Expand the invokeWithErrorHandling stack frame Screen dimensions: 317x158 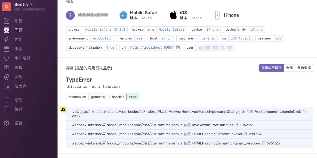(x=189, y=125)
